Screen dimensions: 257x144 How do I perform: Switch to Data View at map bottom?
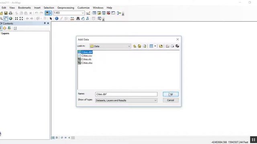(x=53, y=138)
